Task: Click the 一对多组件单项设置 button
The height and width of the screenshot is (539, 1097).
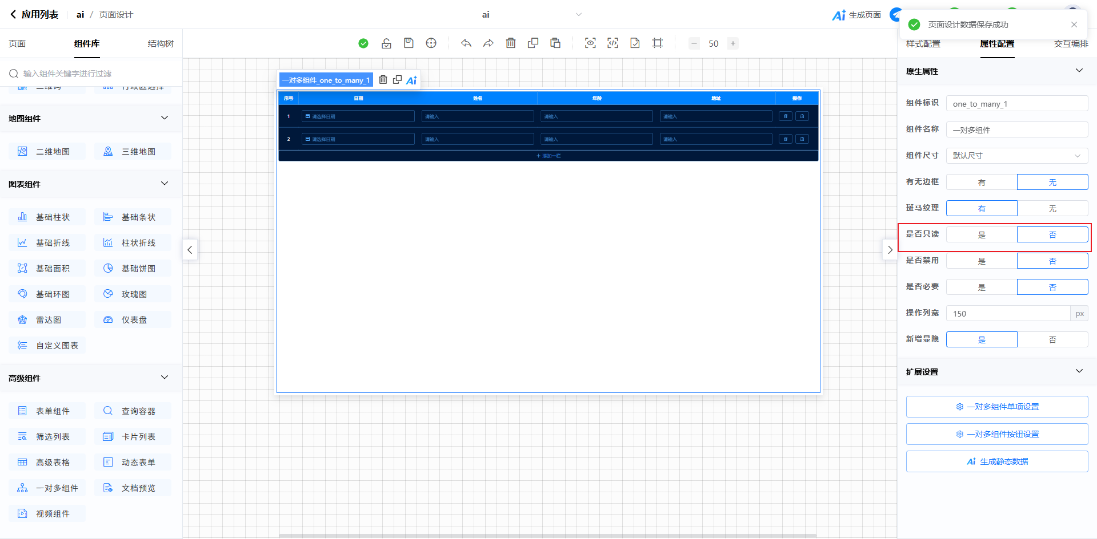Action: (997, 407)
